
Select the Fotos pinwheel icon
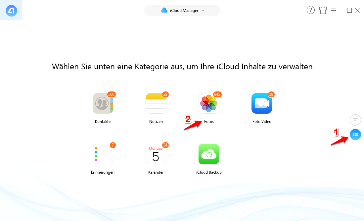(208, 103)
